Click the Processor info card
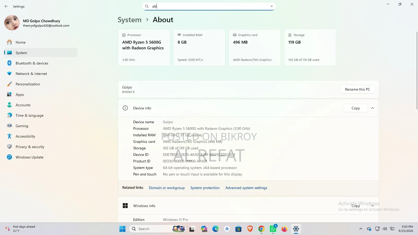Screen dimensions: 418x235 [144, 48]
